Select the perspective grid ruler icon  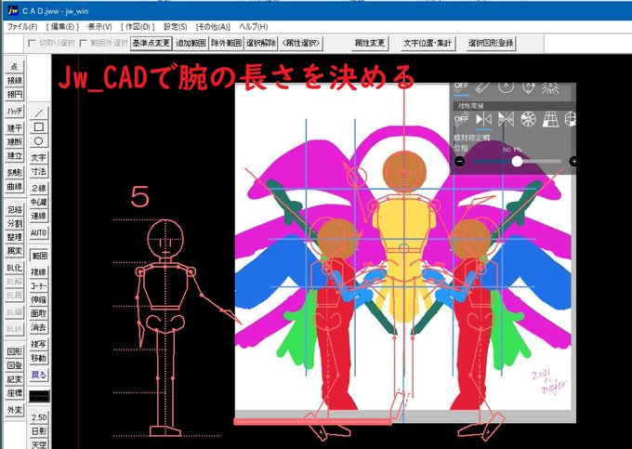[x=550, y=119]
